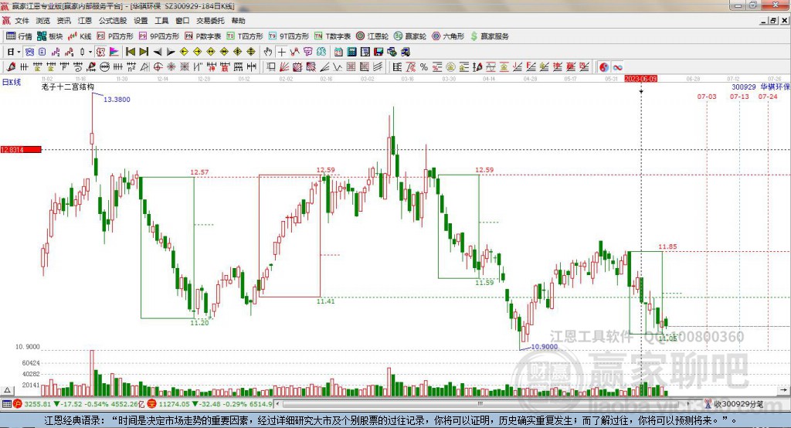
Task: Collapse volume panel with triangle button
Action: (7, 389)
